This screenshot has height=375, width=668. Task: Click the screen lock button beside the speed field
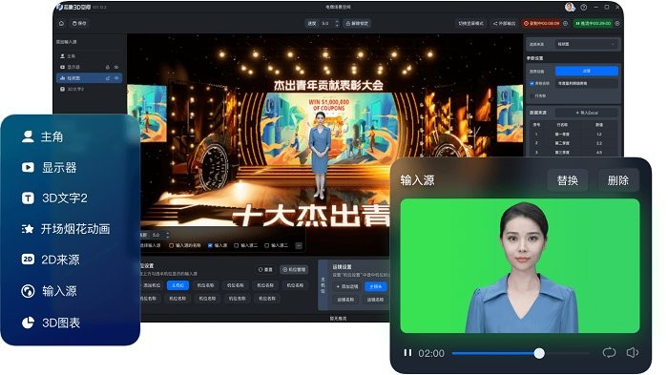click(357, 24)
